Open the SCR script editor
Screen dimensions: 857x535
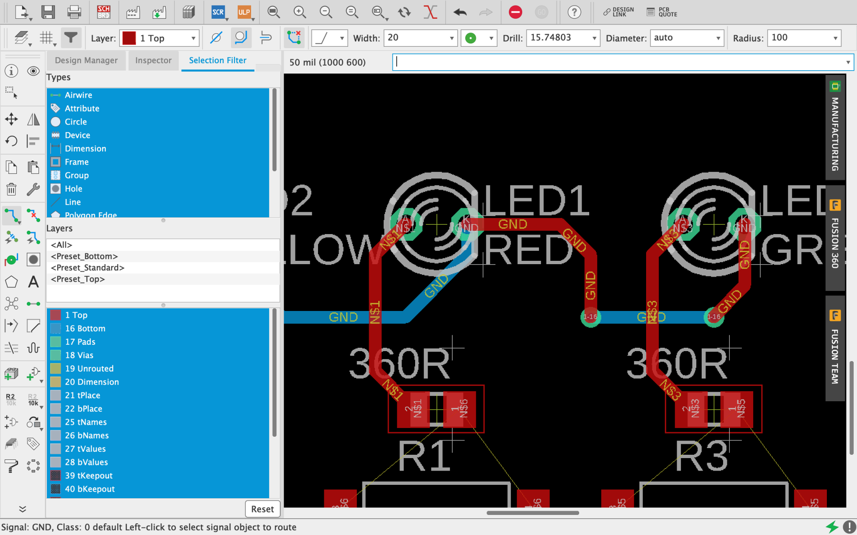(x=218, y=12)
